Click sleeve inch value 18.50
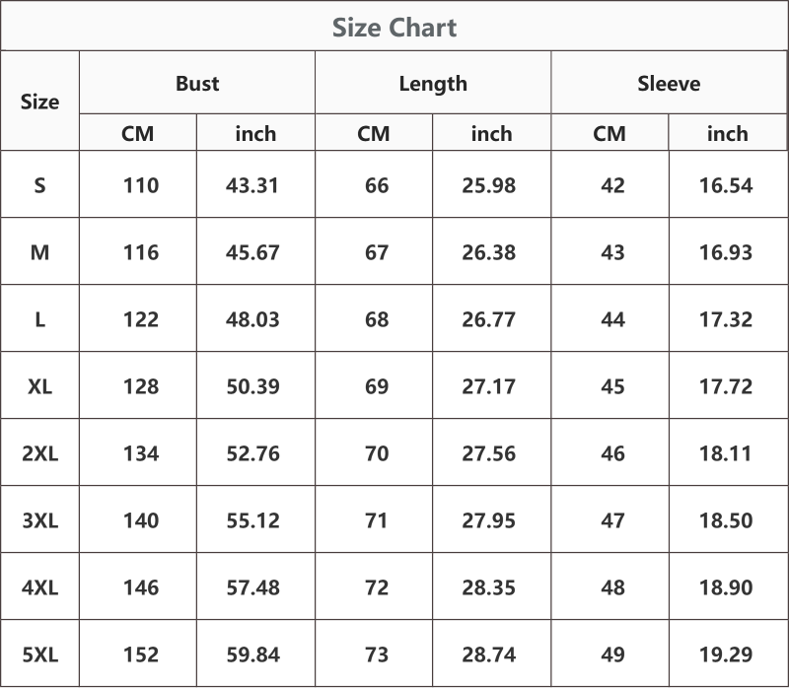 [x=726, y=520]
